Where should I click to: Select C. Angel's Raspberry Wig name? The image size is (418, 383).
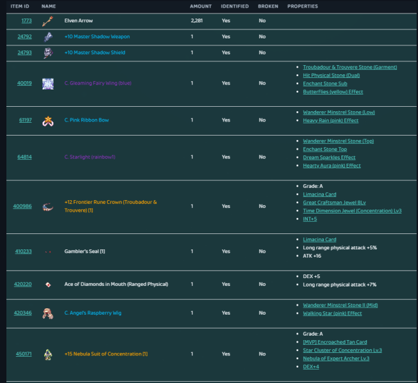pos(93,313)
